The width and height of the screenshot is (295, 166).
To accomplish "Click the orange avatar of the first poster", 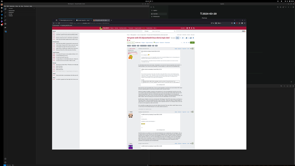I will point(131,57).
